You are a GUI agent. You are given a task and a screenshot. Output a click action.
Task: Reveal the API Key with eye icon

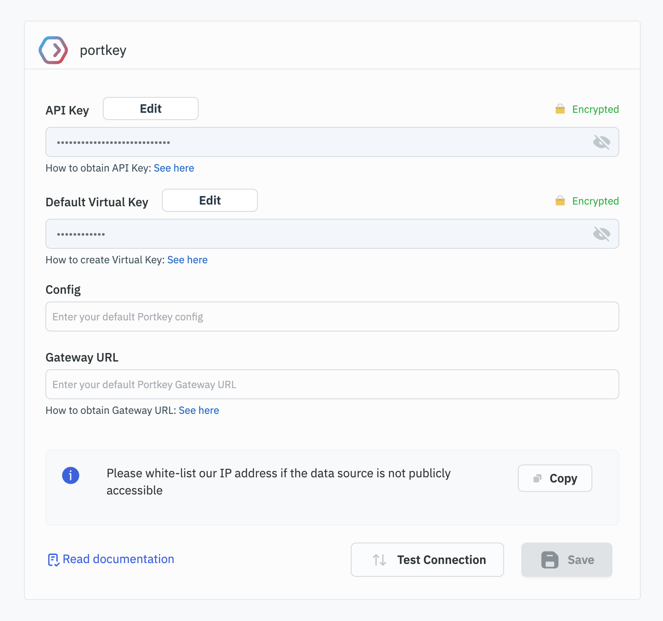coord(601,142)
